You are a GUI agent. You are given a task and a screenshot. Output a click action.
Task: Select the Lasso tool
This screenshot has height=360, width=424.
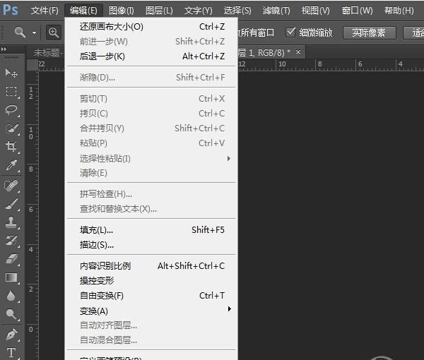coord(11,109)
